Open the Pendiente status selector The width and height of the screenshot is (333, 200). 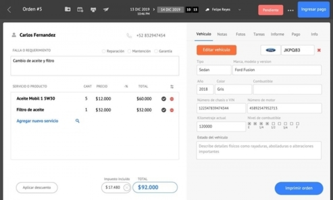271,10
